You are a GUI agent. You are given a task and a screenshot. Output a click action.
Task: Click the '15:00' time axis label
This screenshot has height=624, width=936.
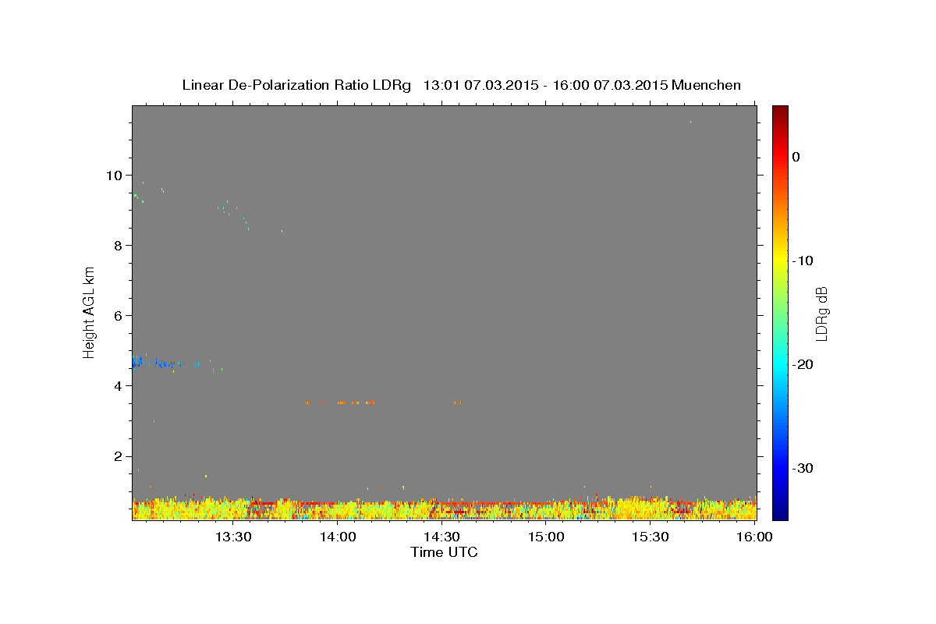click(546, 537)
